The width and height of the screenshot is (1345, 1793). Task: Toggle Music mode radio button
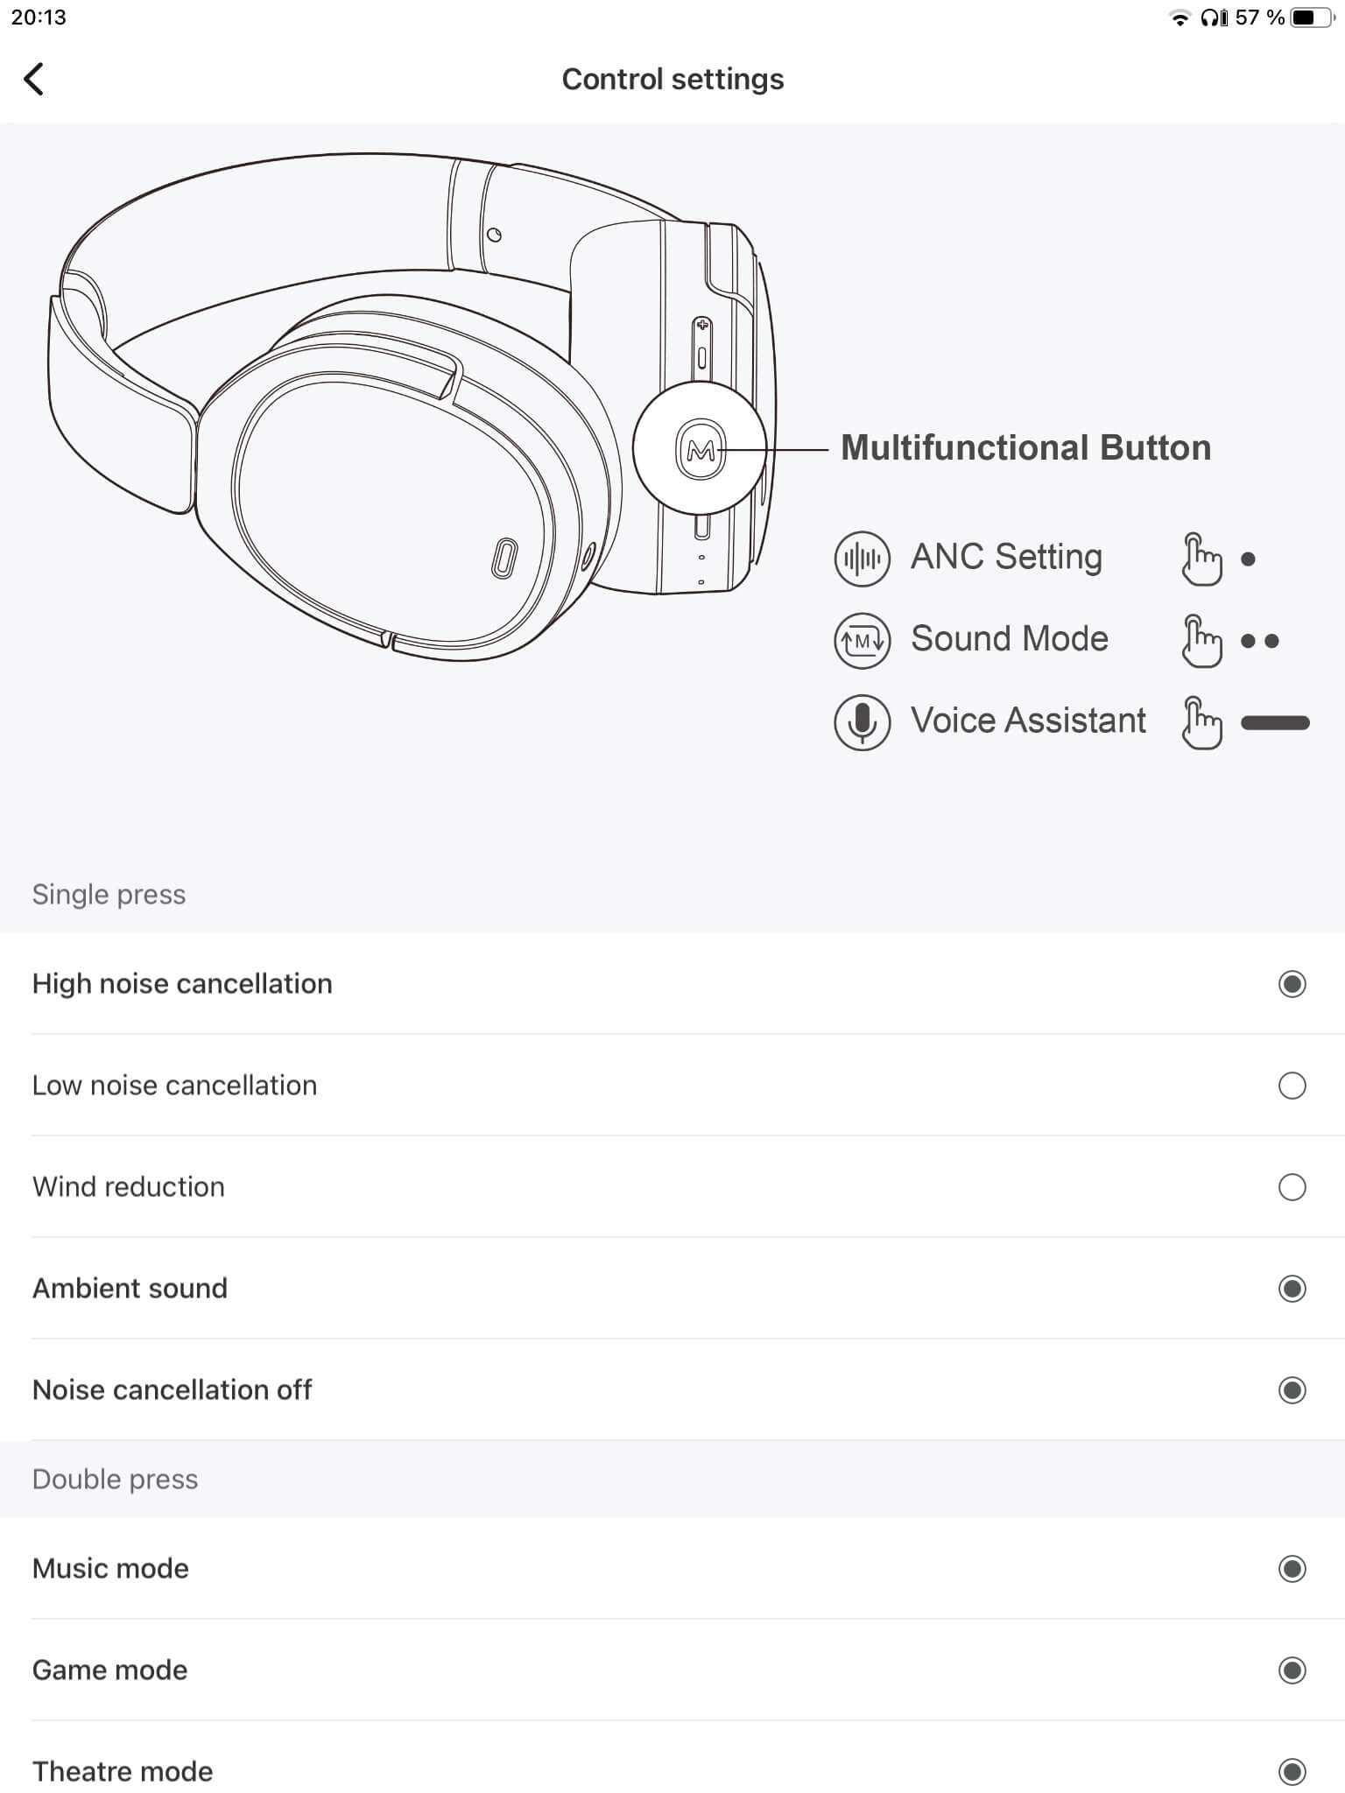pos(1292,1569)
